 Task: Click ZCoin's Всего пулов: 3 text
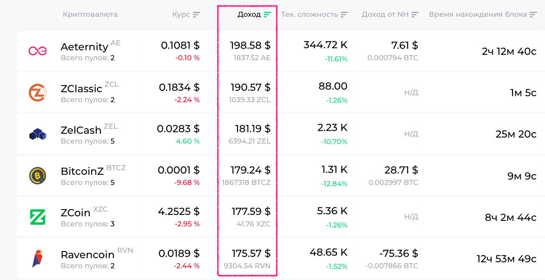click(88, 224)
